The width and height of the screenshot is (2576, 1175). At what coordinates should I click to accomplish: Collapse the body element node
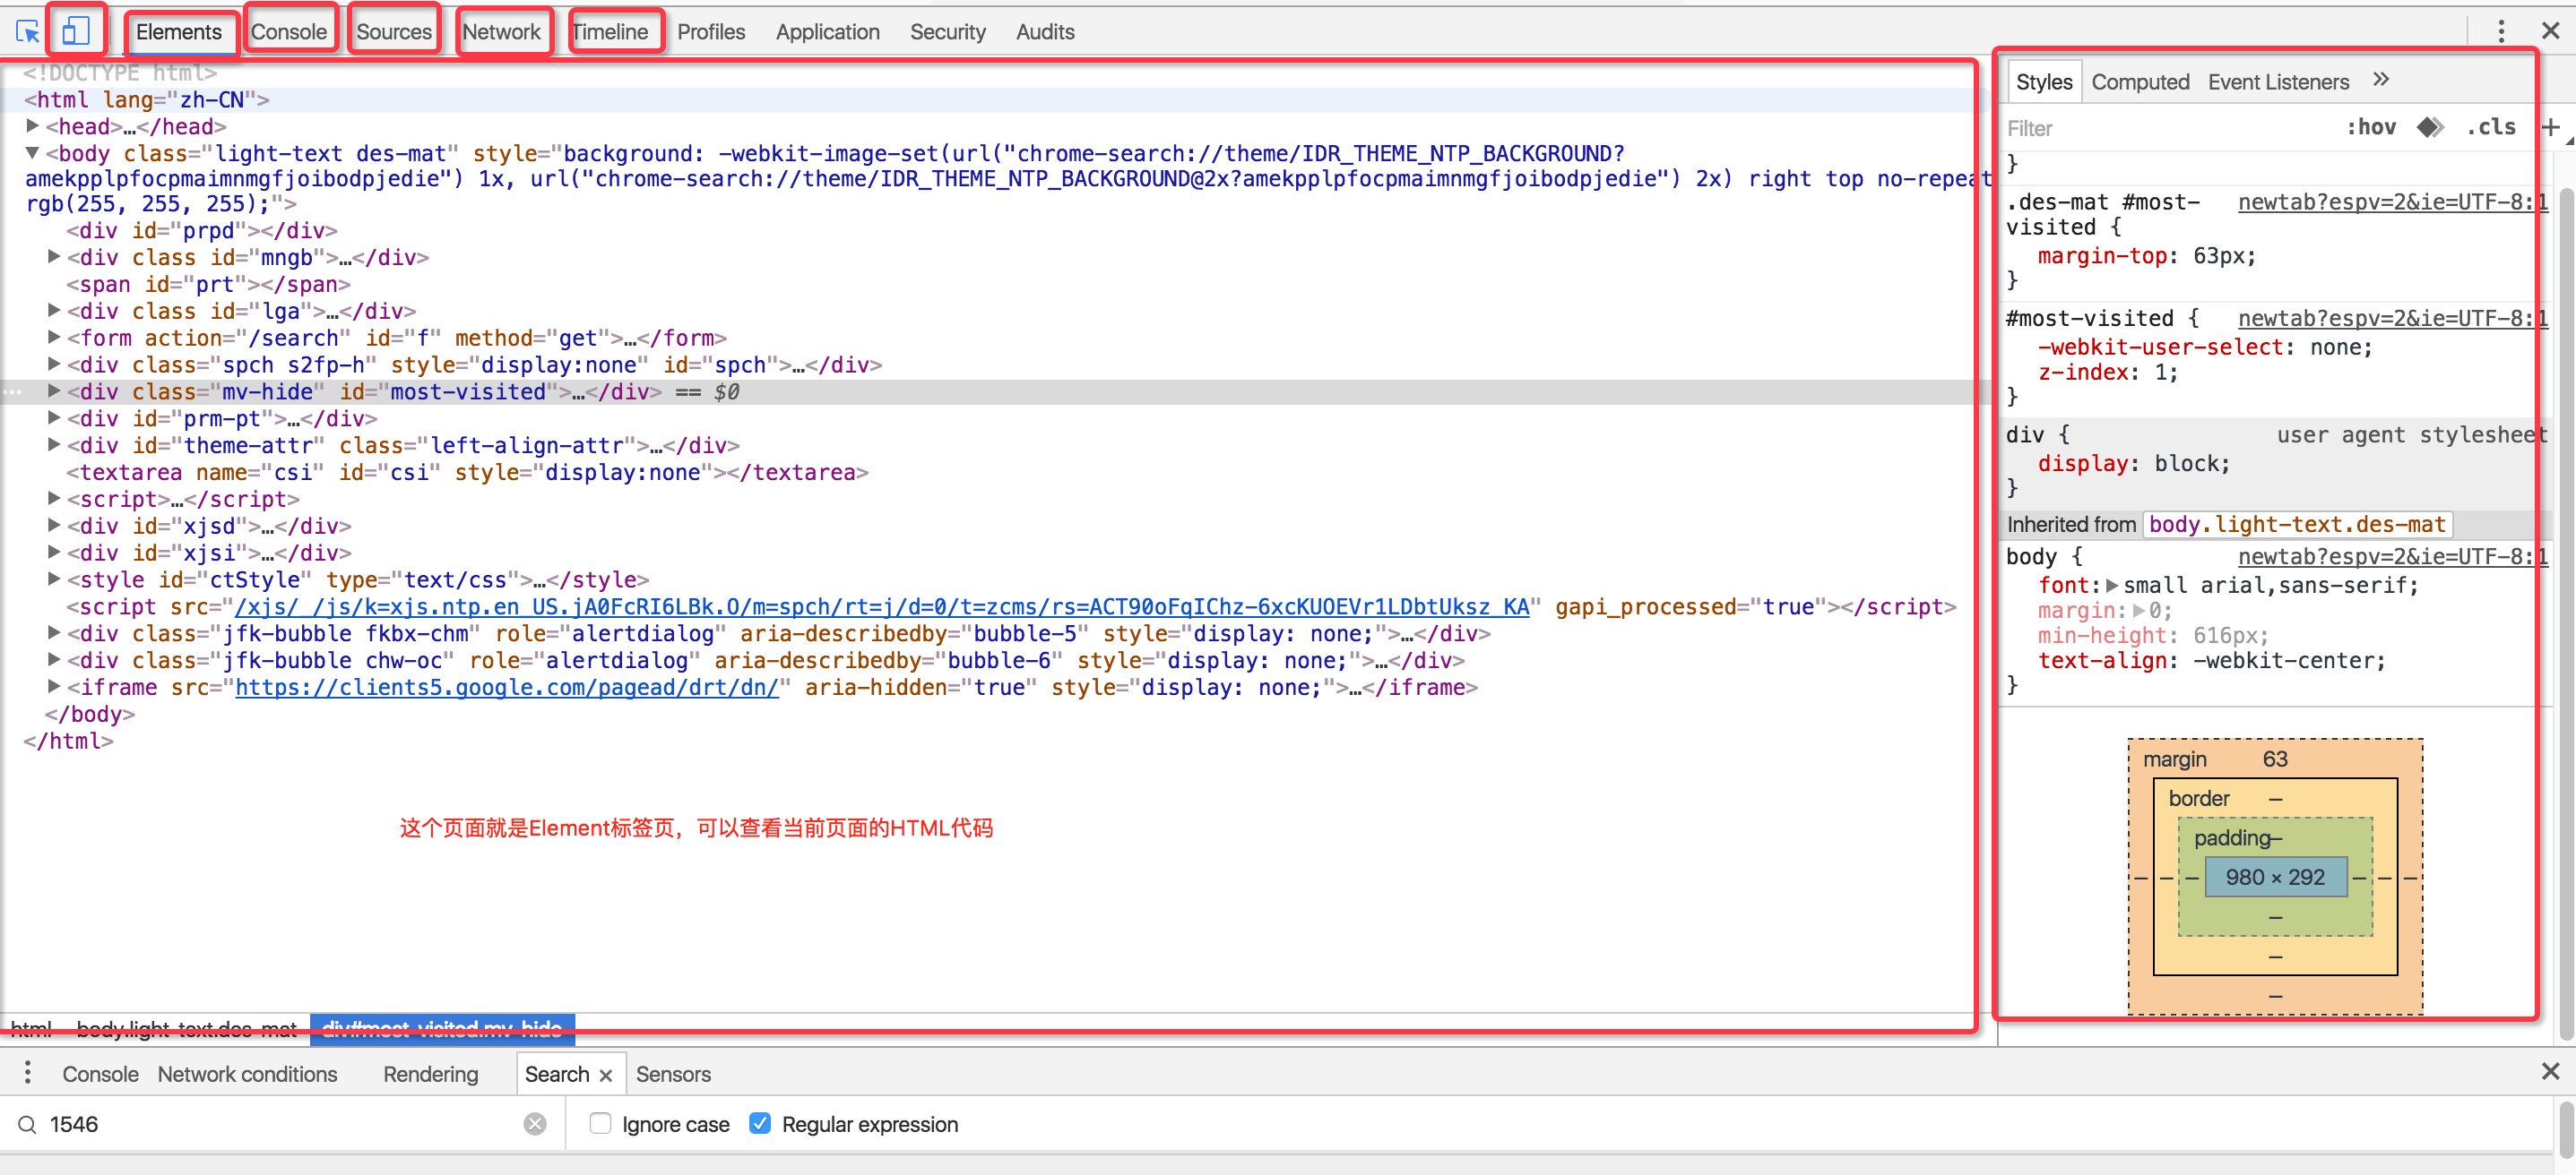click(x=32, y=153)
